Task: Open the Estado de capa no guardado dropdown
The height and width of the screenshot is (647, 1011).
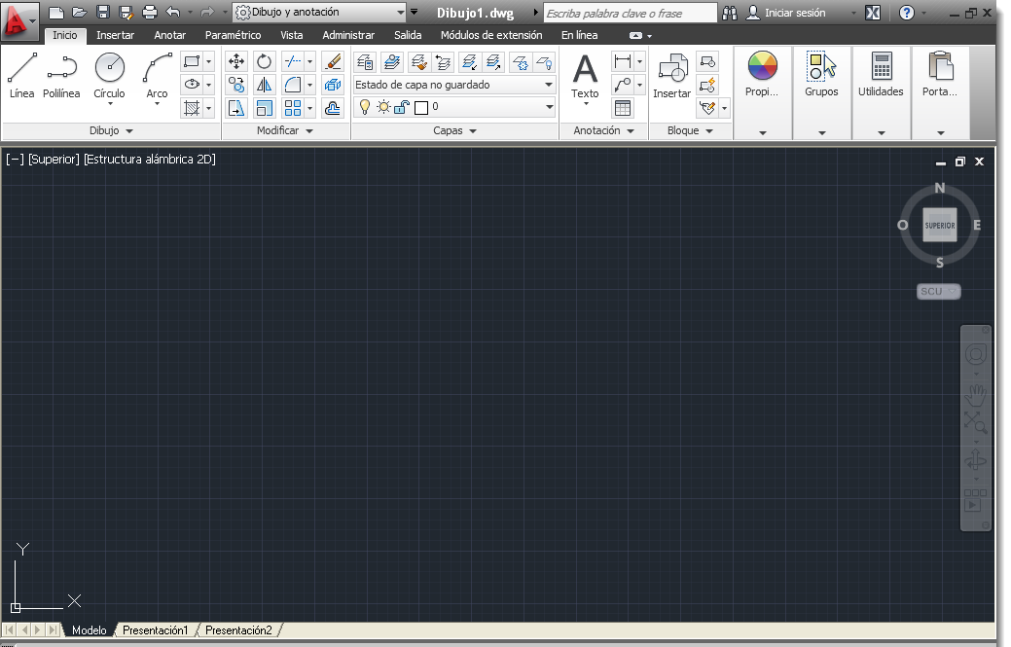Action: tap(547, 86)
